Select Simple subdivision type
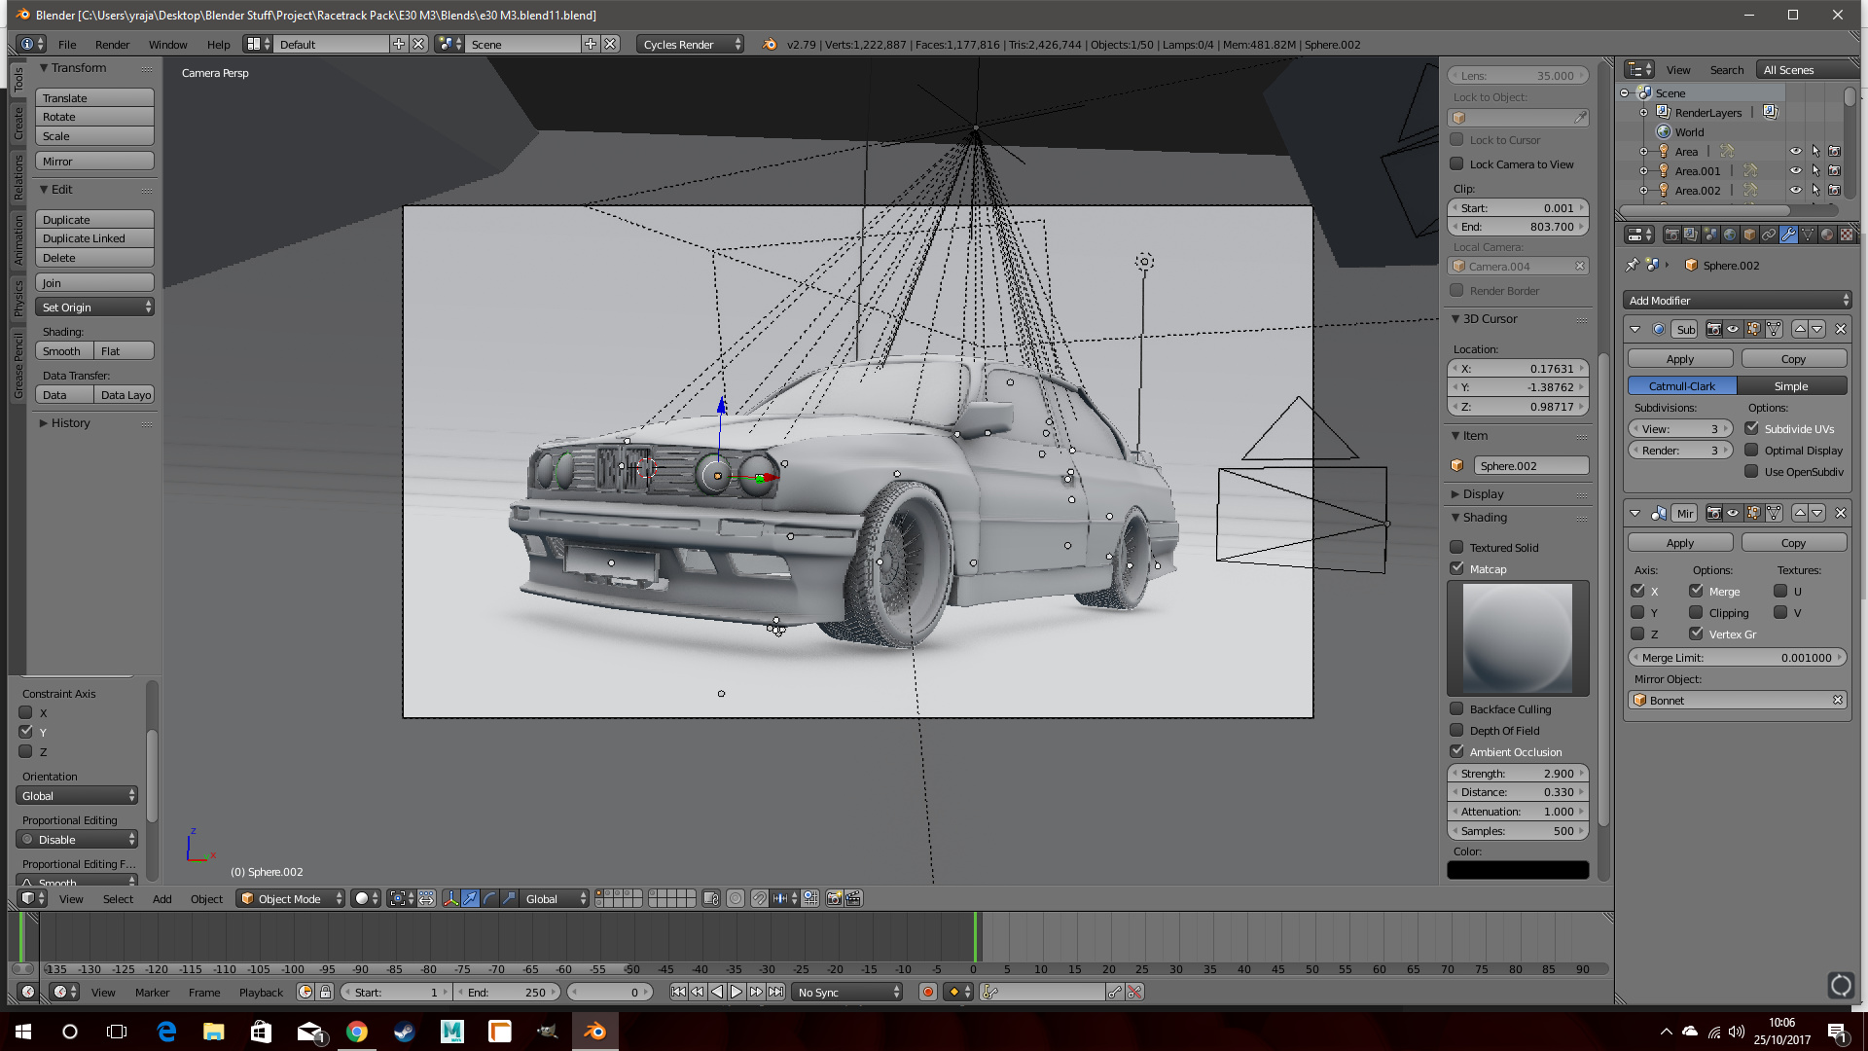 coord(1791,386)
